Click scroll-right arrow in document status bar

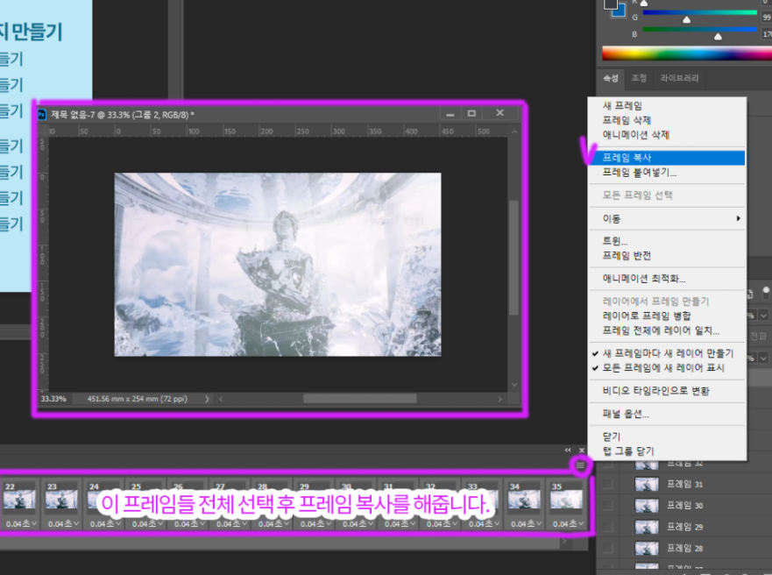[499, 399]
